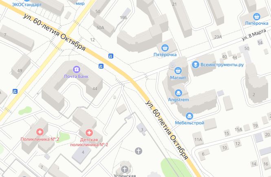Viewport: 271px width, 177px height.
Task: Click the bus stop icon beside building 44
Action: click(x=101, y=66)
